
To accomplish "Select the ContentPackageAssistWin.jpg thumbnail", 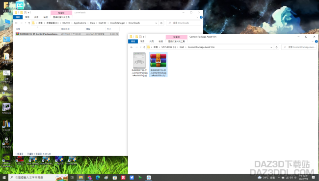I will coord(139,65).
